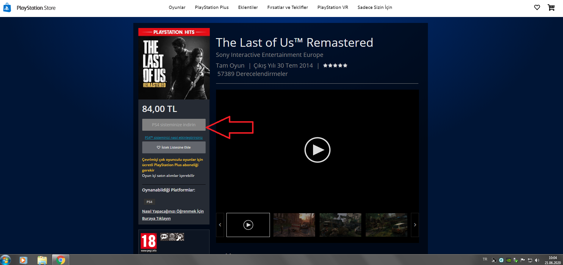Viewport: 563px width, 265px height.
Task: Go to previous media with left arrow
Action: tap(220, 225)
